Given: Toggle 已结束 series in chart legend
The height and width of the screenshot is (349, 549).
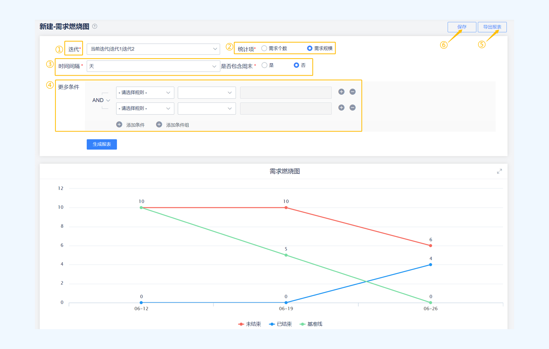Looking at the screenshot, I should point(280,324).
